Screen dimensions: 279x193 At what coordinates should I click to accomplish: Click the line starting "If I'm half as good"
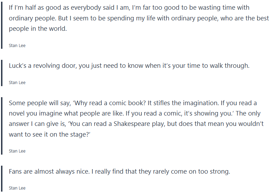[129, 8]
